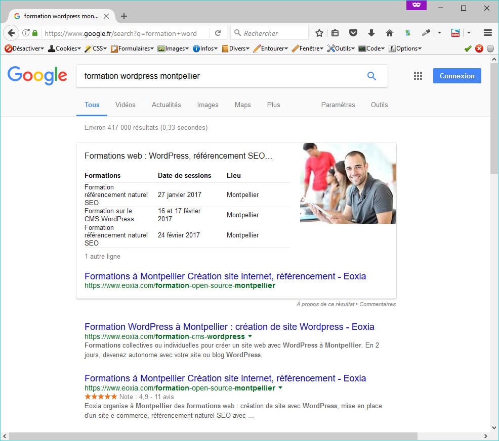499x441 pixels.
Task: Go back with the browser back arrow
Action: (x=12, y=33)
